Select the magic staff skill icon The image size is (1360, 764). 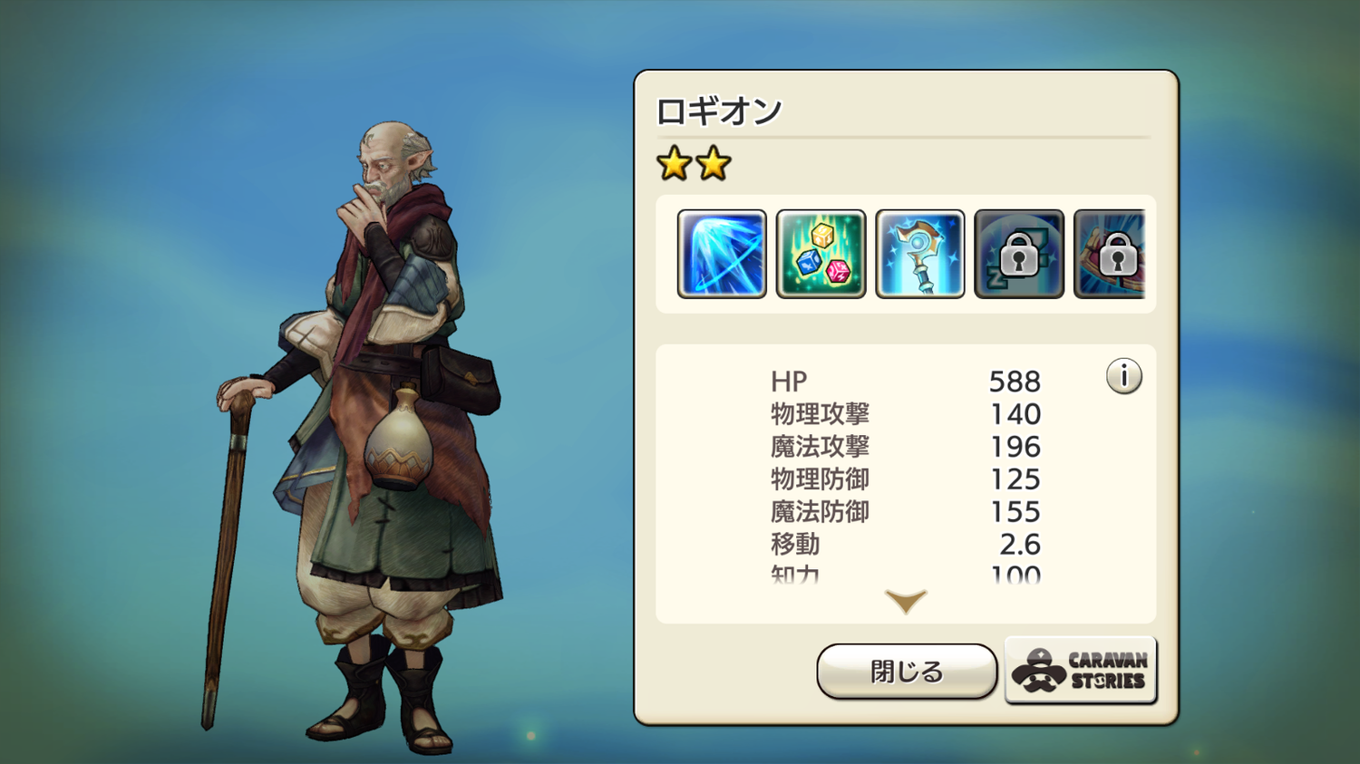920,254
